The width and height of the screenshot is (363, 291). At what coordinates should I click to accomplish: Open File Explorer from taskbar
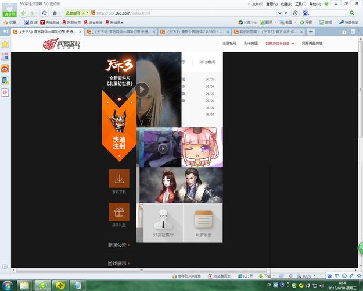pyautogui.click(x=24, y=285)
